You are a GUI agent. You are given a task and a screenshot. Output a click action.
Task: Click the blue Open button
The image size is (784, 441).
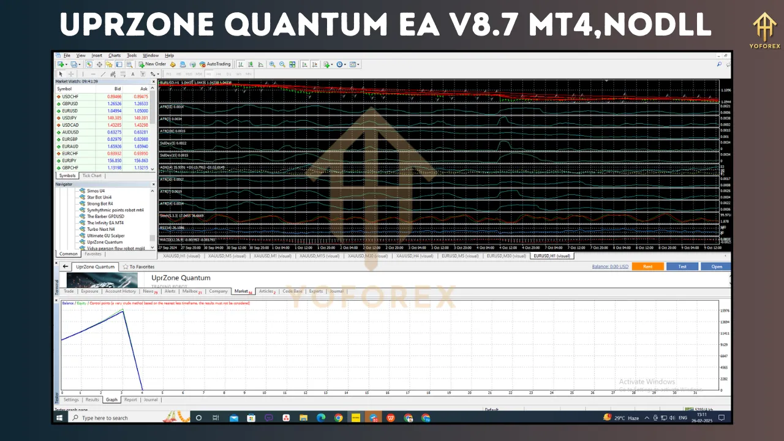717,266
